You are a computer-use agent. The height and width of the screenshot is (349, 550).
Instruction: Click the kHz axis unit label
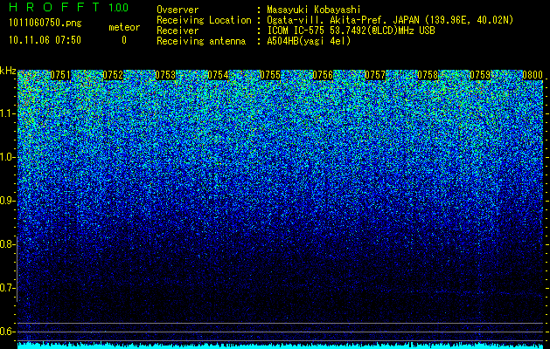(8, 71)
